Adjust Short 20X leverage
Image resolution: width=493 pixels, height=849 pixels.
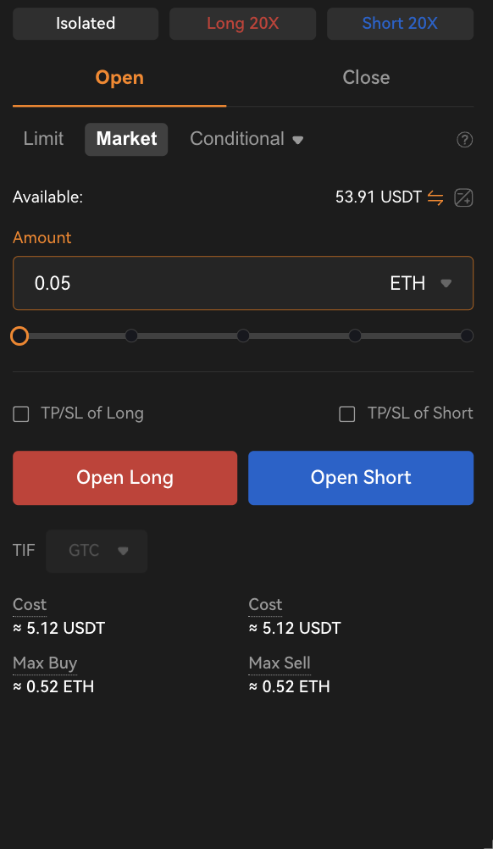pyautogui.click(x=400, y=23)
